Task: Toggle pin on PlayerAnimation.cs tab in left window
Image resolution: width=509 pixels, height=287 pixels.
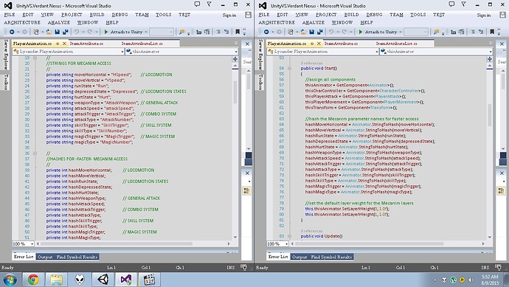Action: click(x=57, y=44)
